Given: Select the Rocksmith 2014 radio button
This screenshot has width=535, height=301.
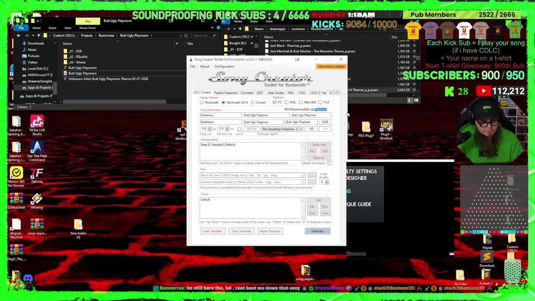Looking at the screenshot, I should coord(223,102).
